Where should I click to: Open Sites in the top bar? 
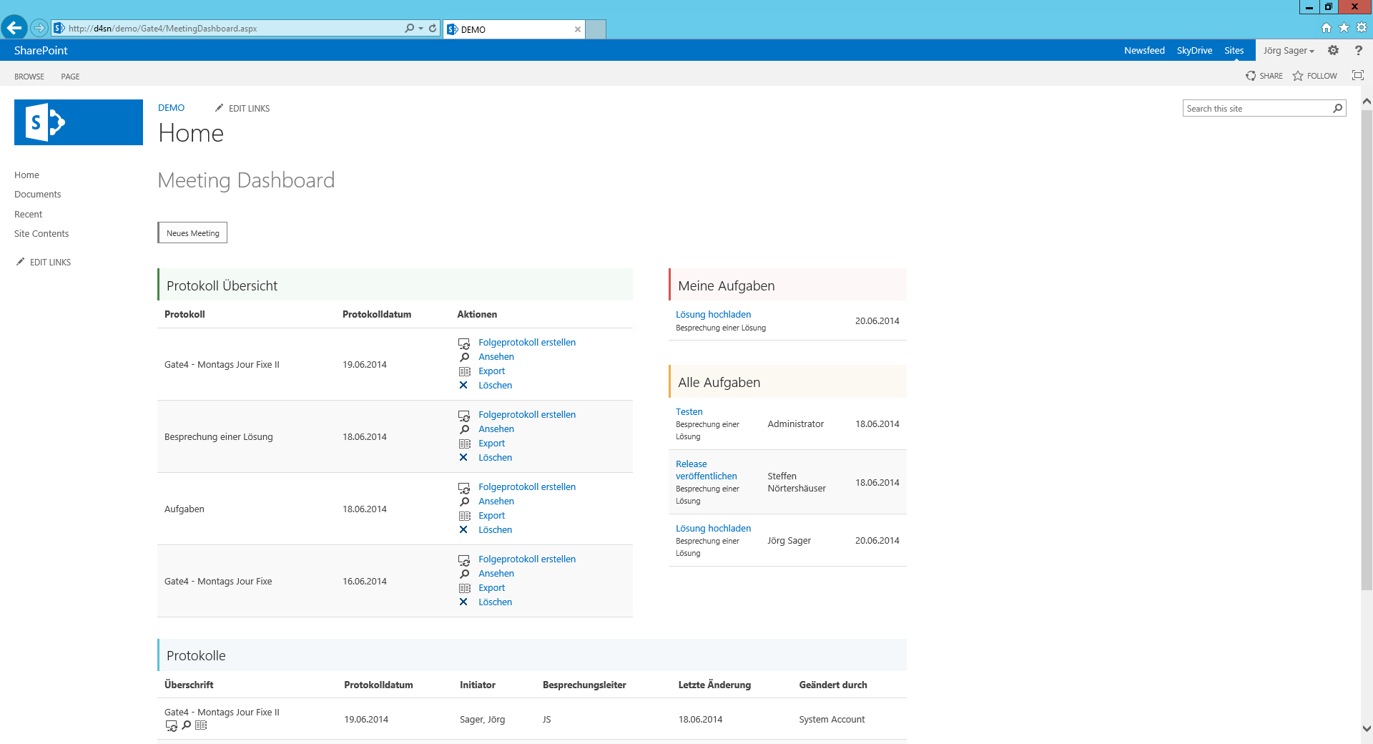pyautogui.click(x=1234, y=50)
